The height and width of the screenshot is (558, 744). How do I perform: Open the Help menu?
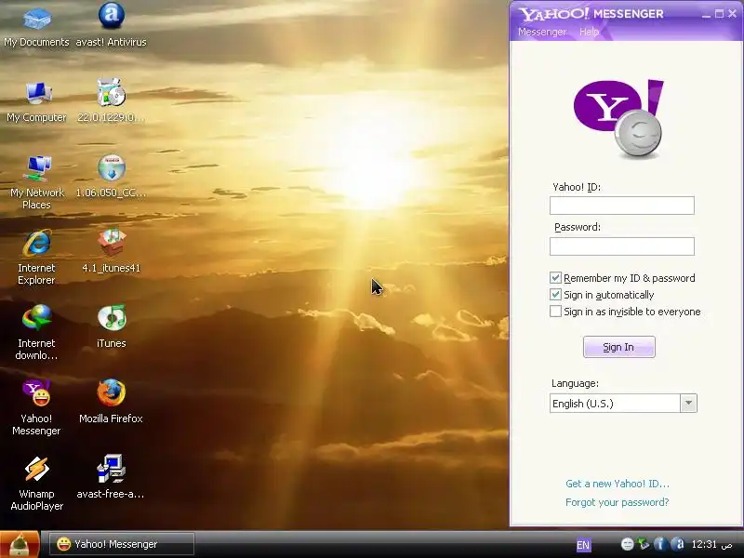pos(589,32)
